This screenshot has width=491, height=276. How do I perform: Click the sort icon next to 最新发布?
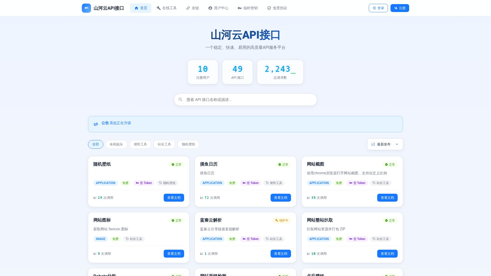pos(373,144)
